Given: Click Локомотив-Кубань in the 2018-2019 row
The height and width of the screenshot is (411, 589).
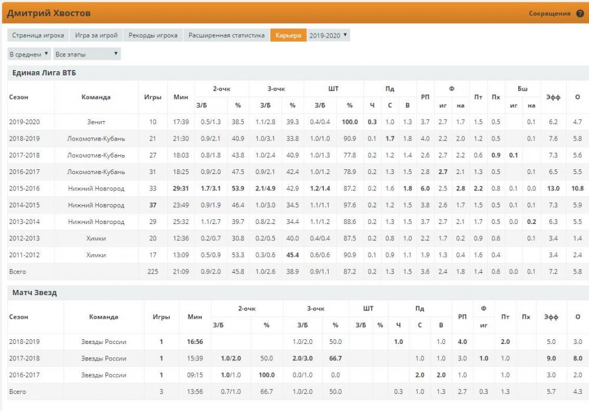Looking at the screenshot, I should (x=96, y=139).
